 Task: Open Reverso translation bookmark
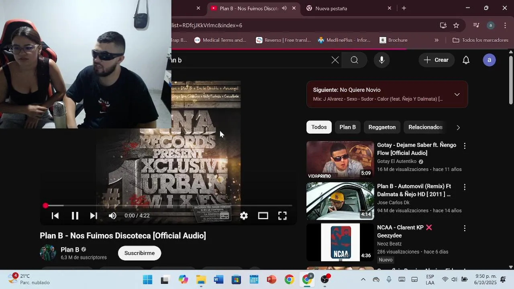(284, 40)
